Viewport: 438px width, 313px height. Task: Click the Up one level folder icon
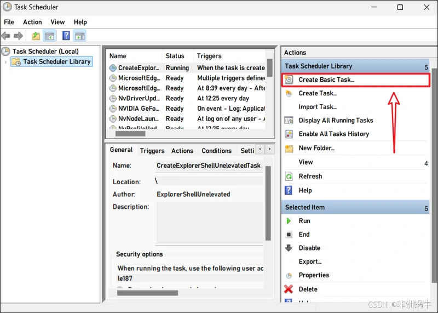tap(36, 36)
